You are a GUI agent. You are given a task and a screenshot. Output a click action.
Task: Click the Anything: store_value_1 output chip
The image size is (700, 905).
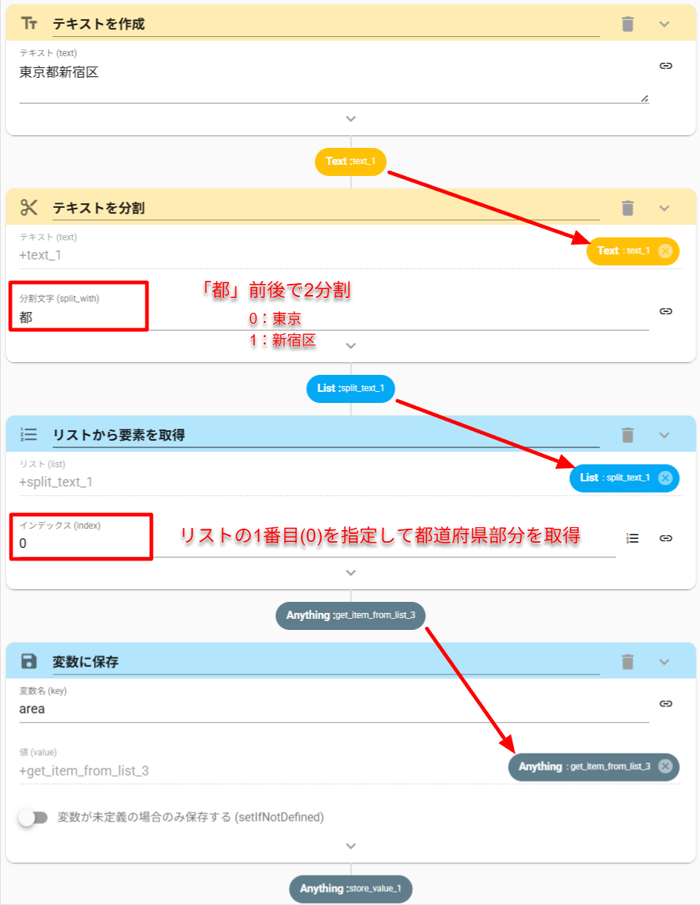[x=351, y=888]
